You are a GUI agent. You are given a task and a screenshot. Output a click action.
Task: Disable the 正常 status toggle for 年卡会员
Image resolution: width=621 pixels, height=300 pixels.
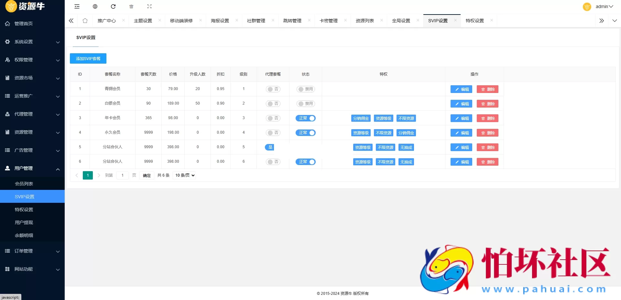[305, 118]
